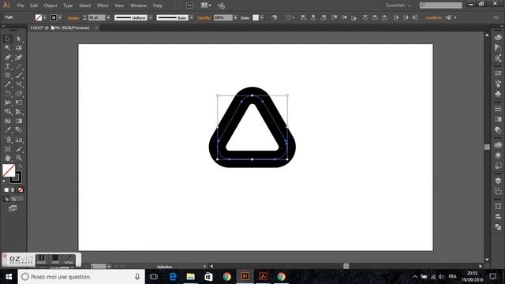This screenshot has width=505, height=284.
Task: Open the File menu
Action: click(21, 6)
